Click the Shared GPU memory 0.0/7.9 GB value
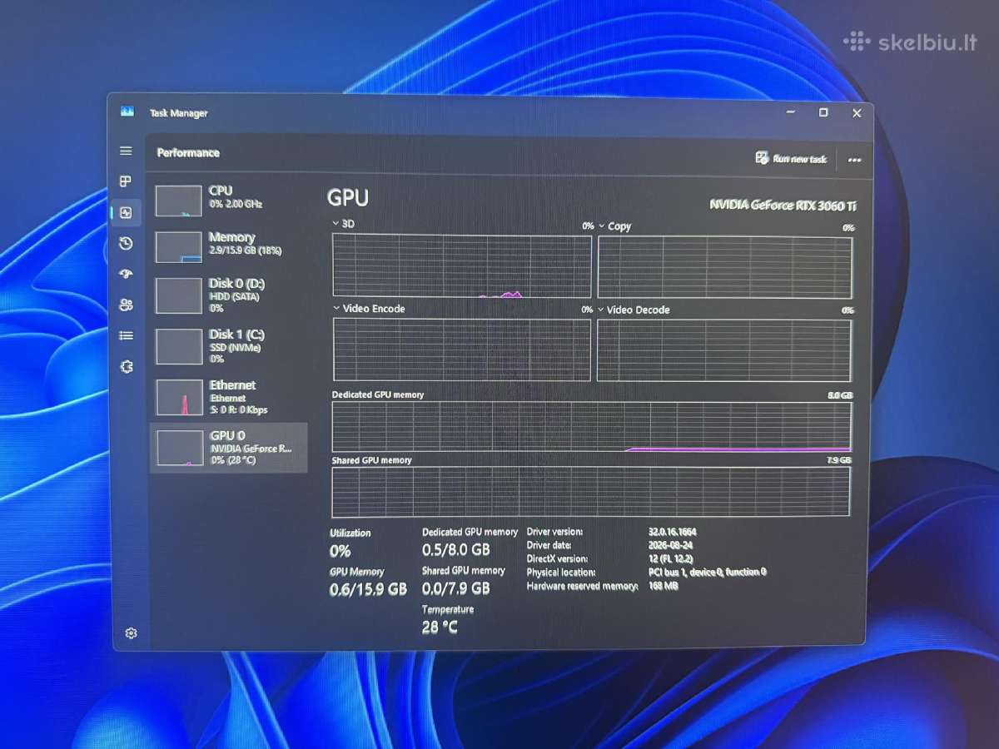This screenshot has height=749, width=999. pyautogui.click(x=455, y=588)
